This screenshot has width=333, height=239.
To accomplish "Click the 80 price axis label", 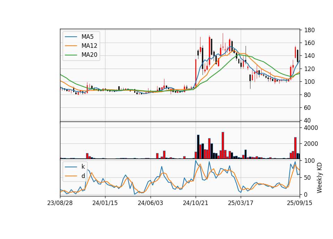I will point(308,95).
